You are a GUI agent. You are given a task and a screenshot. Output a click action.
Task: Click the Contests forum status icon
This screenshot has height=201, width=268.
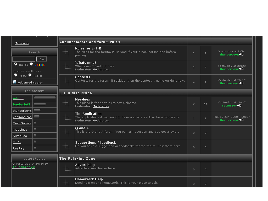click(67, 82)
